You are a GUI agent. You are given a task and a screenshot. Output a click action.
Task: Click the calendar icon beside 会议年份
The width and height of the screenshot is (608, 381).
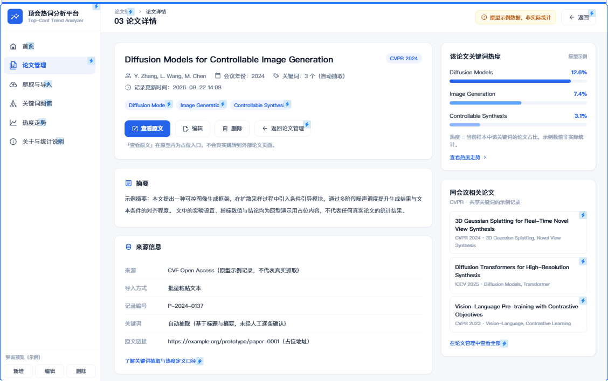click(218, 76)
